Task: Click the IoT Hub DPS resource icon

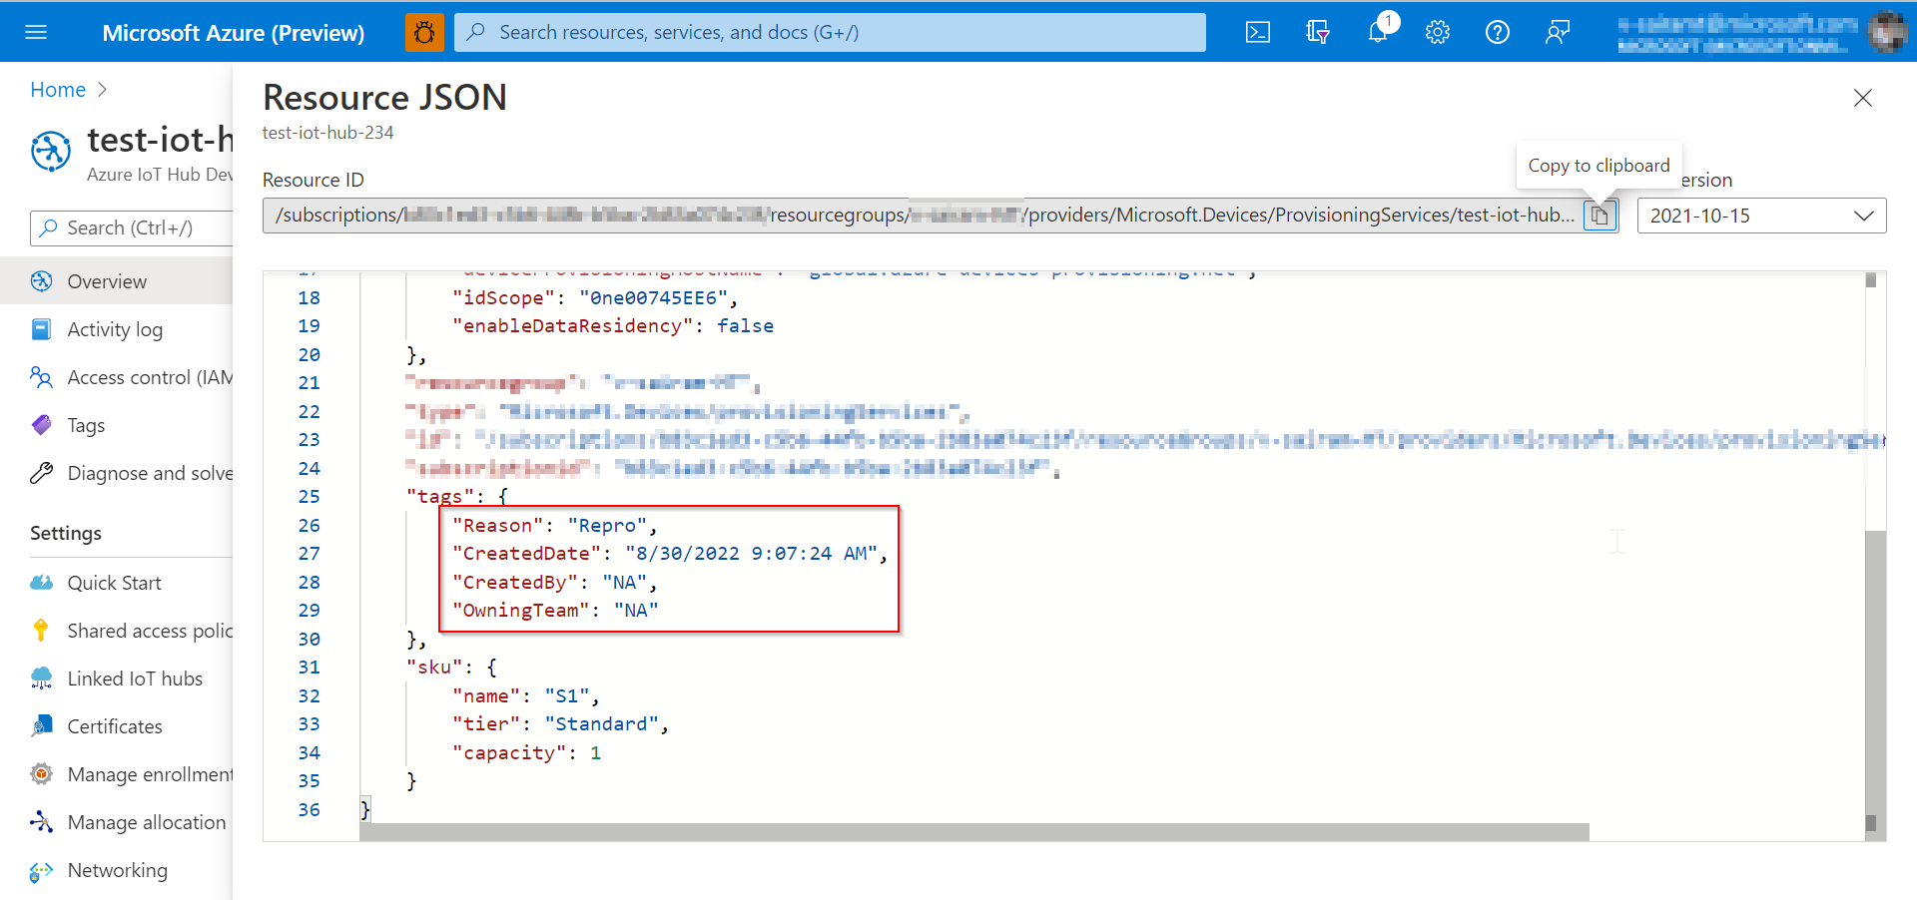Action: tap(51, 152)
